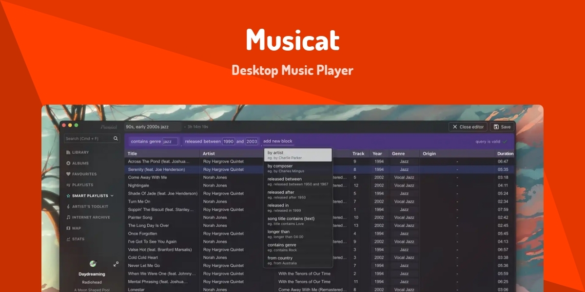Select 'Shade Of Jade (feat. Joe Henderson)'
The height and width of the screenshot is (292, 585).
tap(163, 193)
